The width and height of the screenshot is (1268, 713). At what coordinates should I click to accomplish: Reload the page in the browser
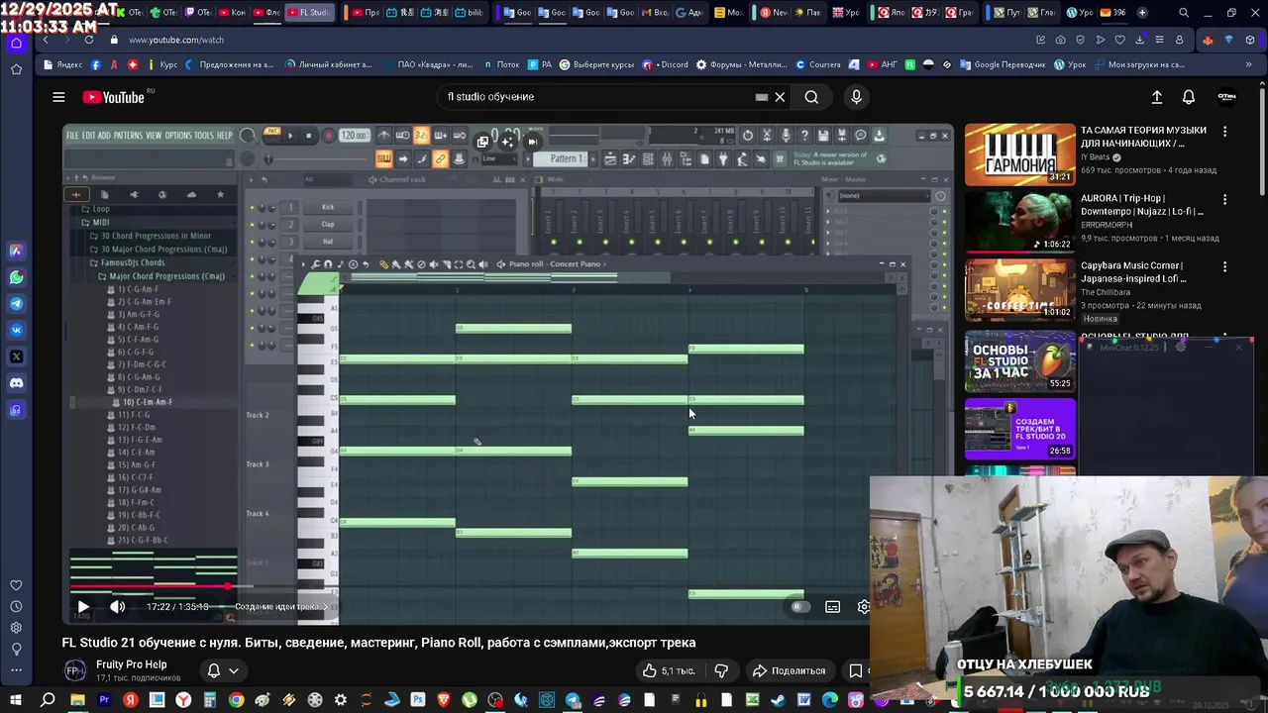point(89,40)
